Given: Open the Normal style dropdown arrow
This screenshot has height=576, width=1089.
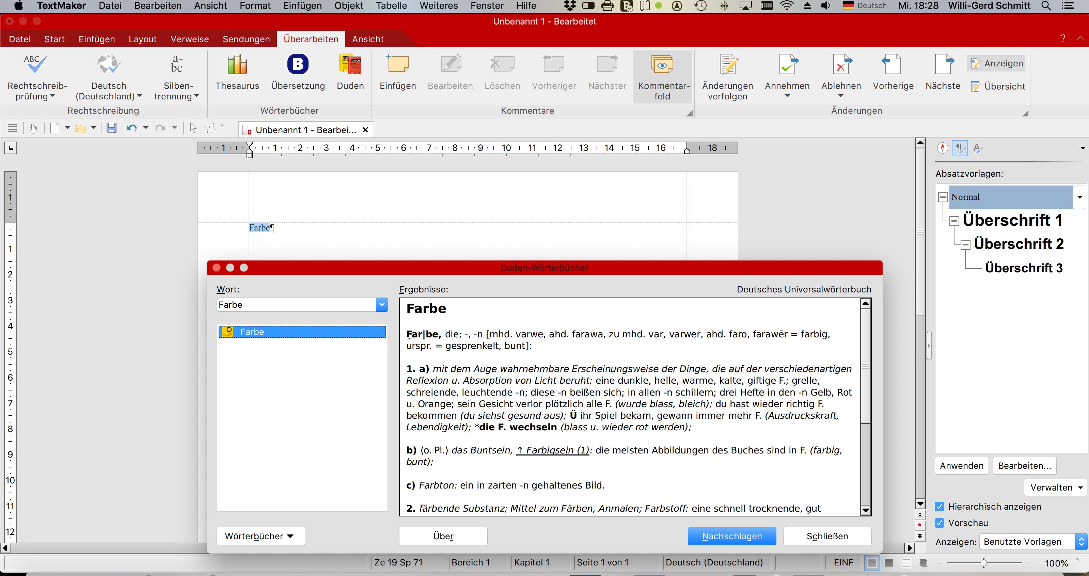Looking at the screenshot, I should click(1080, 197).
